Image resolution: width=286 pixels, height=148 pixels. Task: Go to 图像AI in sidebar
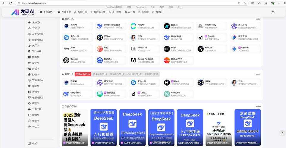point(34,57)
